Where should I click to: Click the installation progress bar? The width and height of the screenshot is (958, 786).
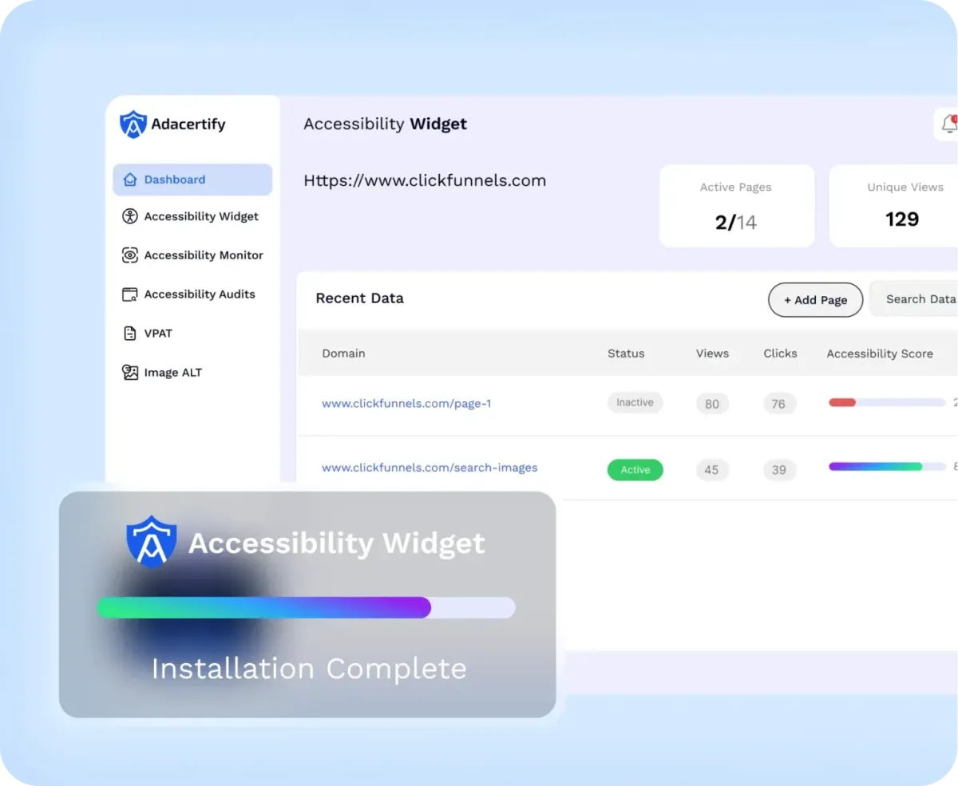[x=306, y=608]
